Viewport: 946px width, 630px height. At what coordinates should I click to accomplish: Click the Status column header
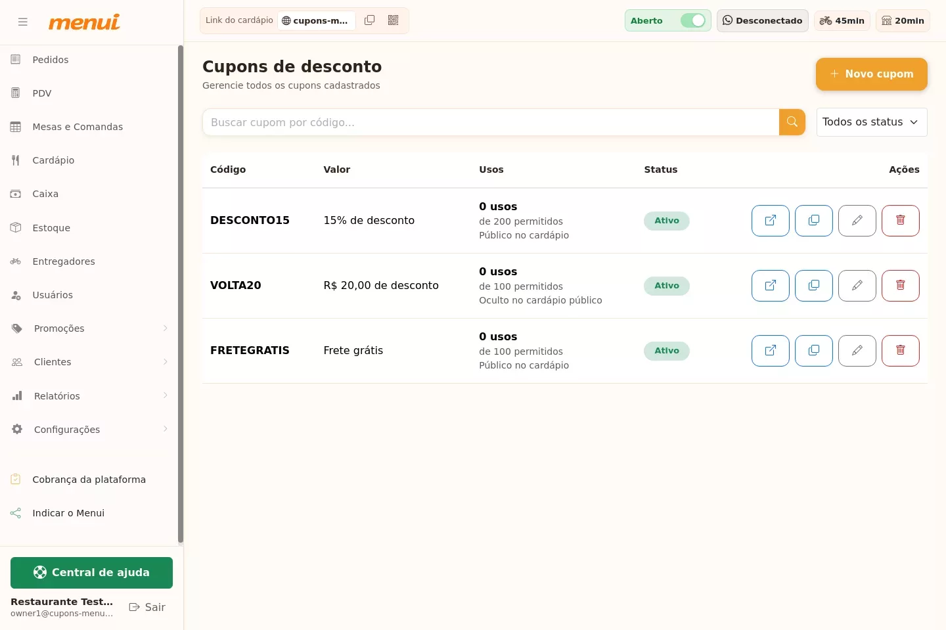point(661,169)
